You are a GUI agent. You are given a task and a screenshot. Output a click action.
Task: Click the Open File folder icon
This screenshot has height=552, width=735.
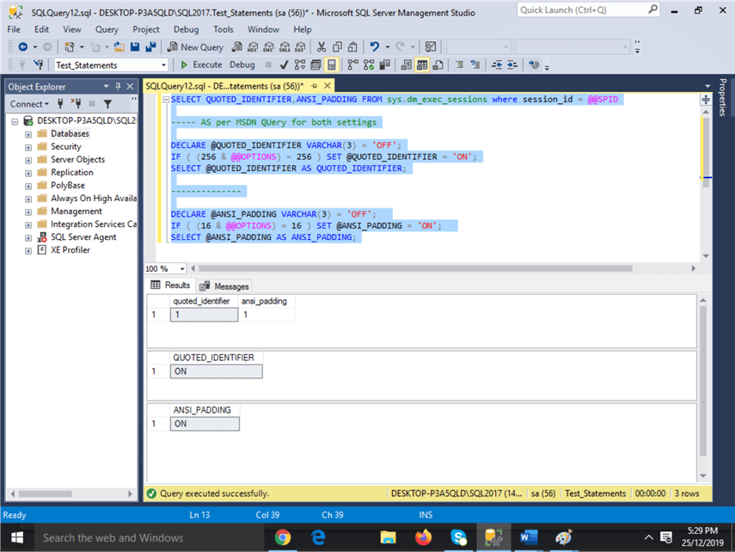pyautogui.click(x=119, y=47)
